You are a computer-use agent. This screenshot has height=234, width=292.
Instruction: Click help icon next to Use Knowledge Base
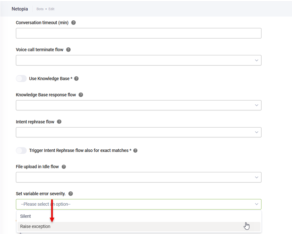76,79
